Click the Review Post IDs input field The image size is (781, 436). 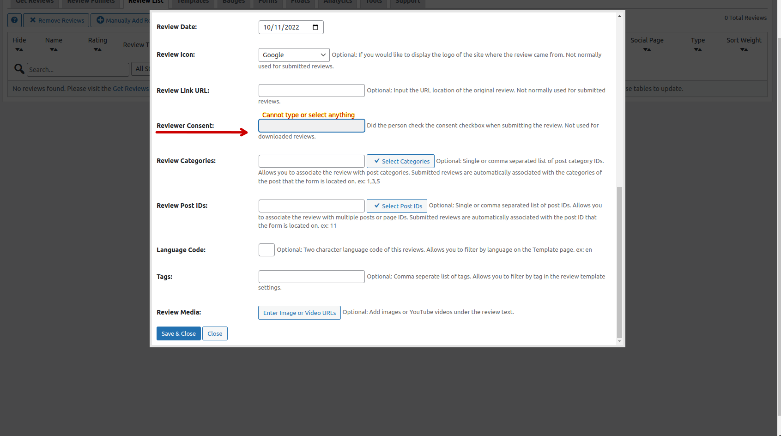[x=312, y=206]
